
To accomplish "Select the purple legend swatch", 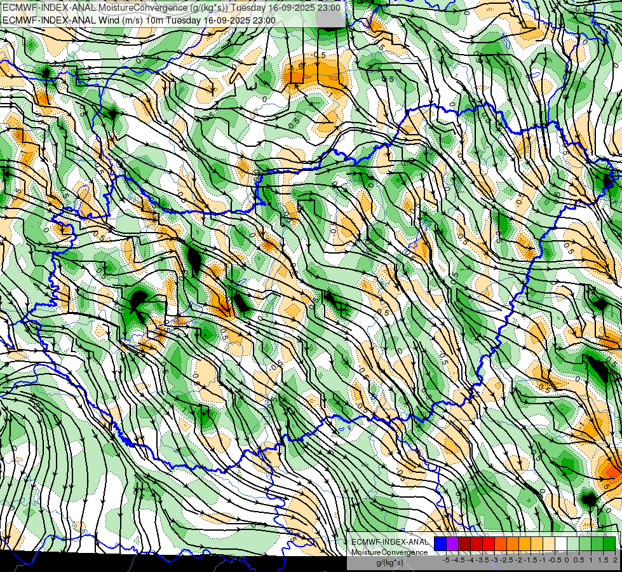I will point(452,544).
